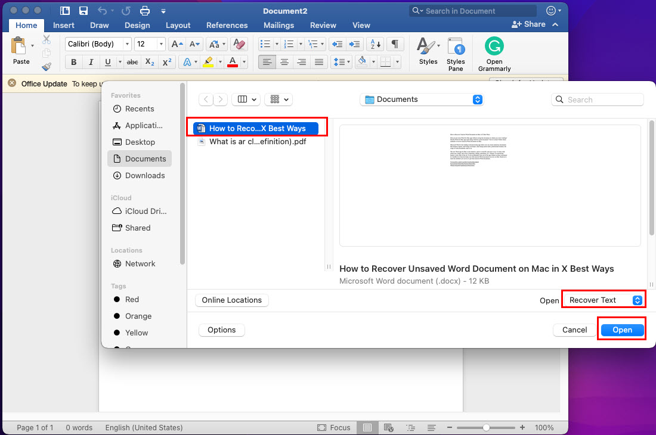Click the Online Locations button
The width and height of the screenshot is (656, 435).
coord(232,300)
